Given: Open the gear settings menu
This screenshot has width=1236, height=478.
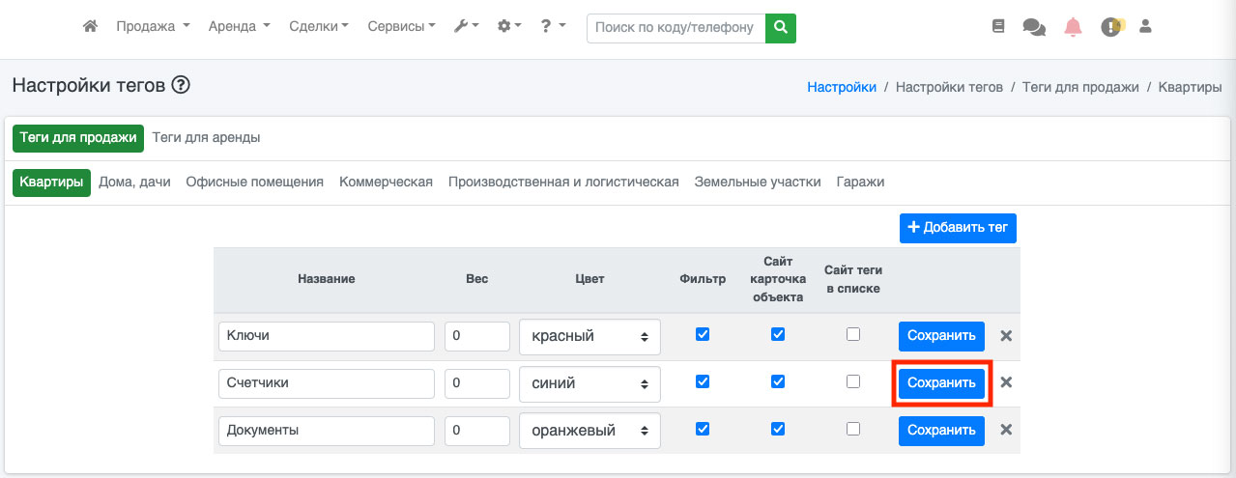Looking at the screenshot, I should coord(508,27).
